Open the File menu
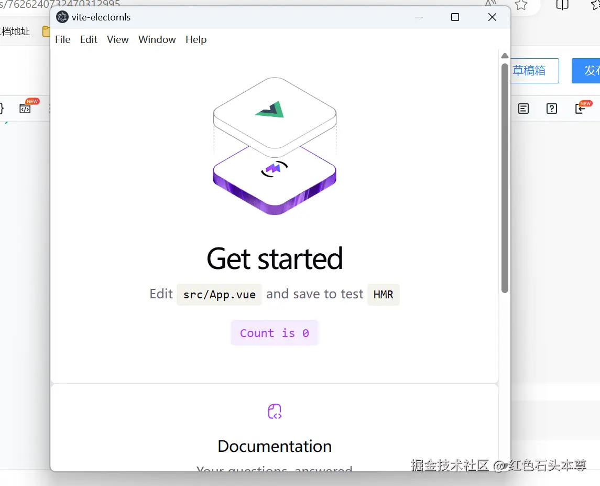600x486 pixels. click(x=63, y=39)
